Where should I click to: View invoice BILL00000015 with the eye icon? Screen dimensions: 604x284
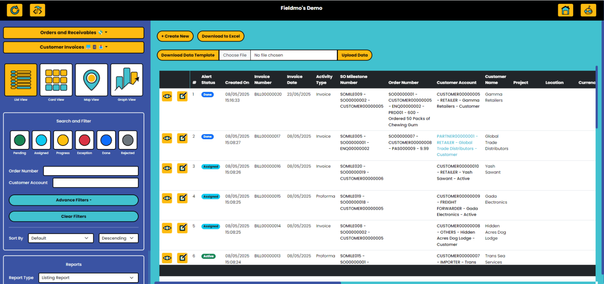coord(167,198)
